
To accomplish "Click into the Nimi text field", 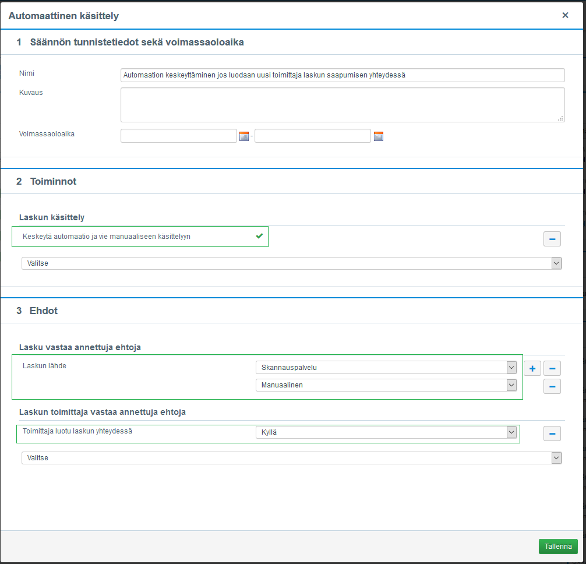I will (x=343, y=75).
